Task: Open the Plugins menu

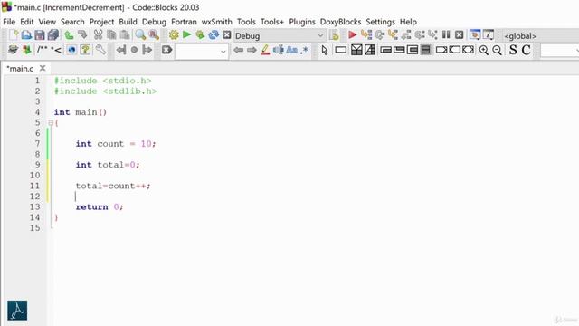Action: click(302, 22)
